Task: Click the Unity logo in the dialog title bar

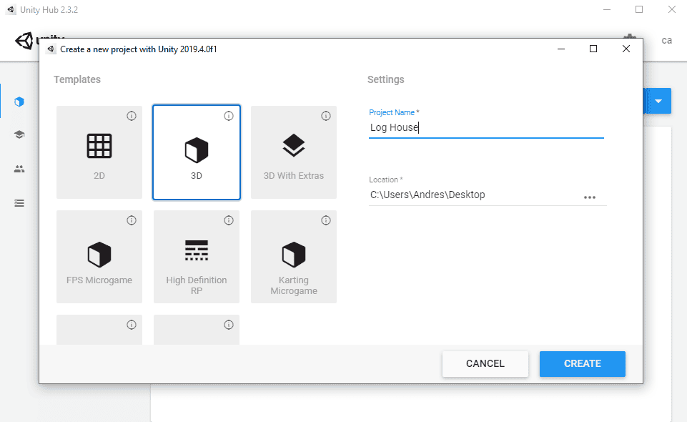Action: (50, 49)
